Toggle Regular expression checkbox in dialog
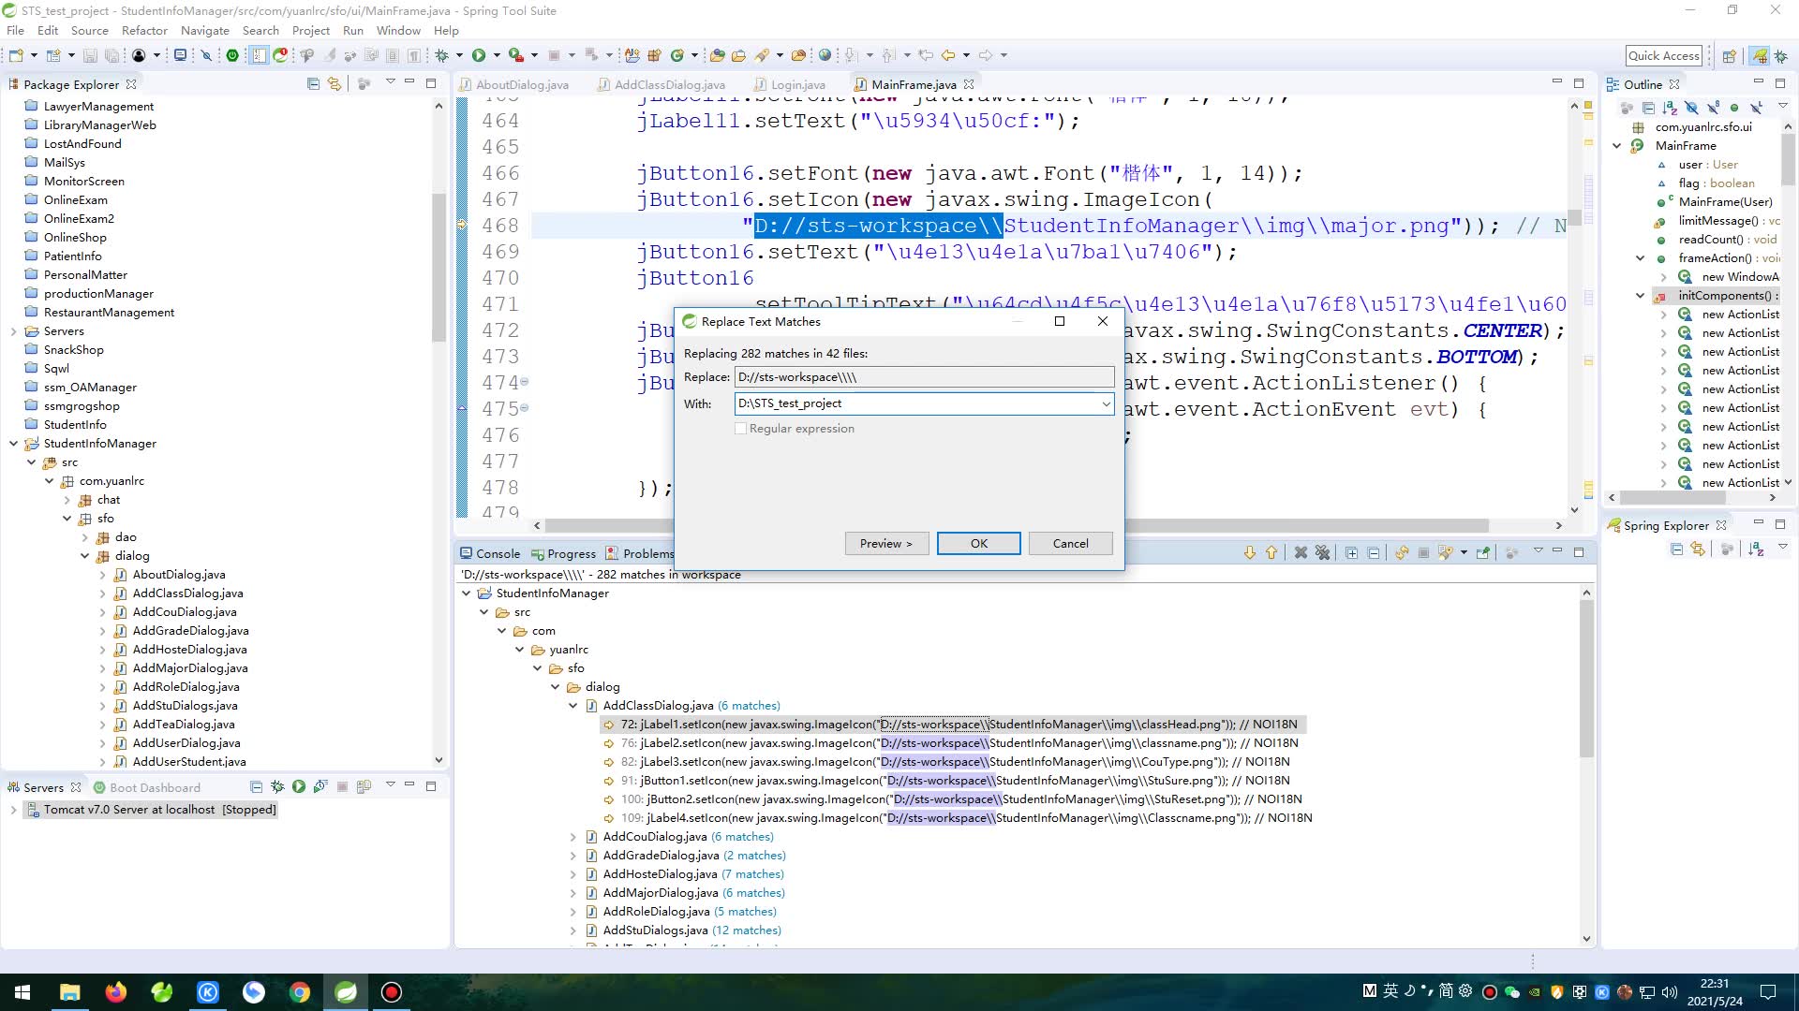The width and height of the screenshot is (1799, 1011). tap(740, 428)
